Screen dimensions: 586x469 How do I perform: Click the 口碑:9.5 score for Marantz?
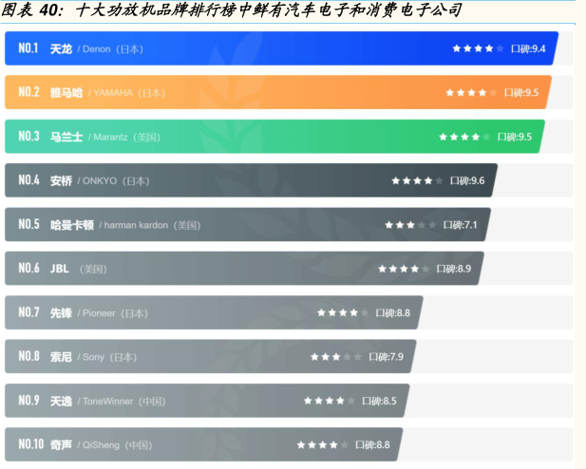click(515, 137)
